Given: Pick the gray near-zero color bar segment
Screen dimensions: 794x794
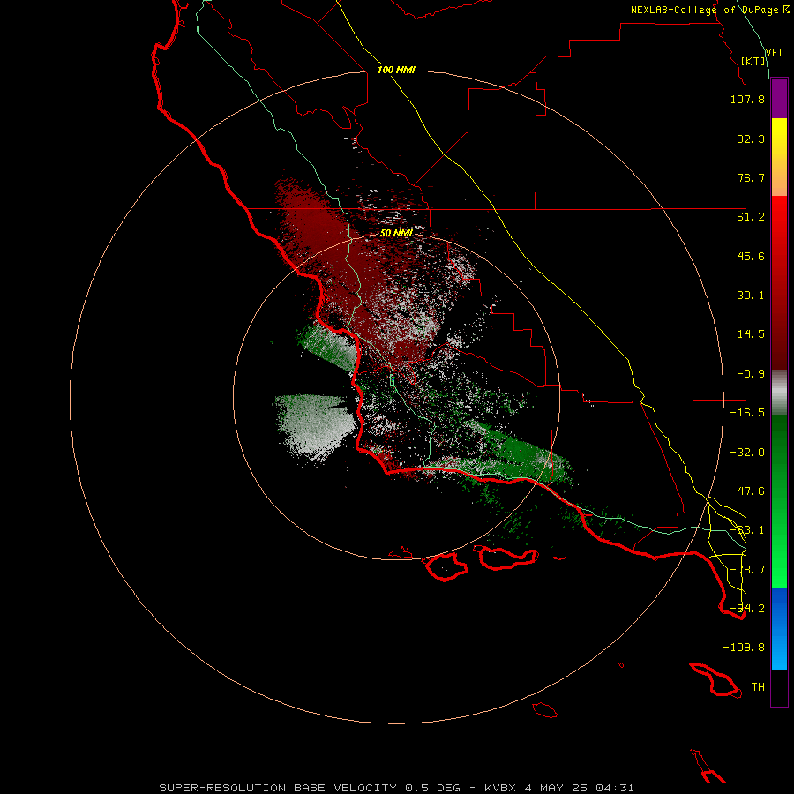Looking at the screenshot, I should click(779, 392).
